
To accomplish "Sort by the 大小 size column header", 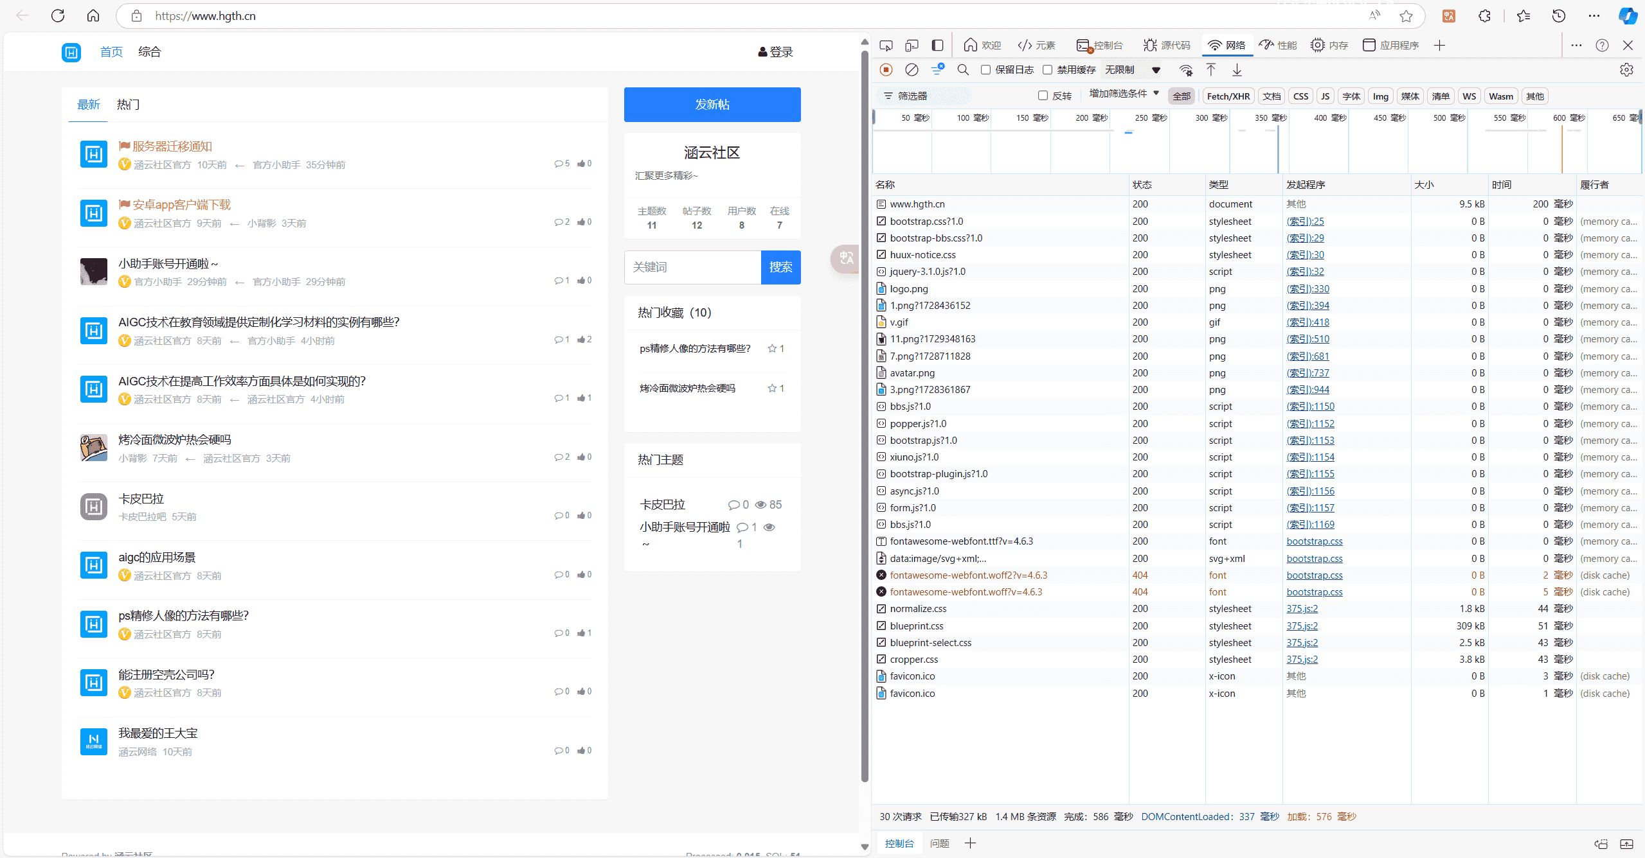I will pos(1450,184).
